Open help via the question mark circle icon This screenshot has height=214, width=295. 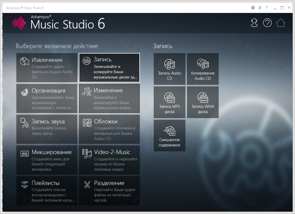267,23
